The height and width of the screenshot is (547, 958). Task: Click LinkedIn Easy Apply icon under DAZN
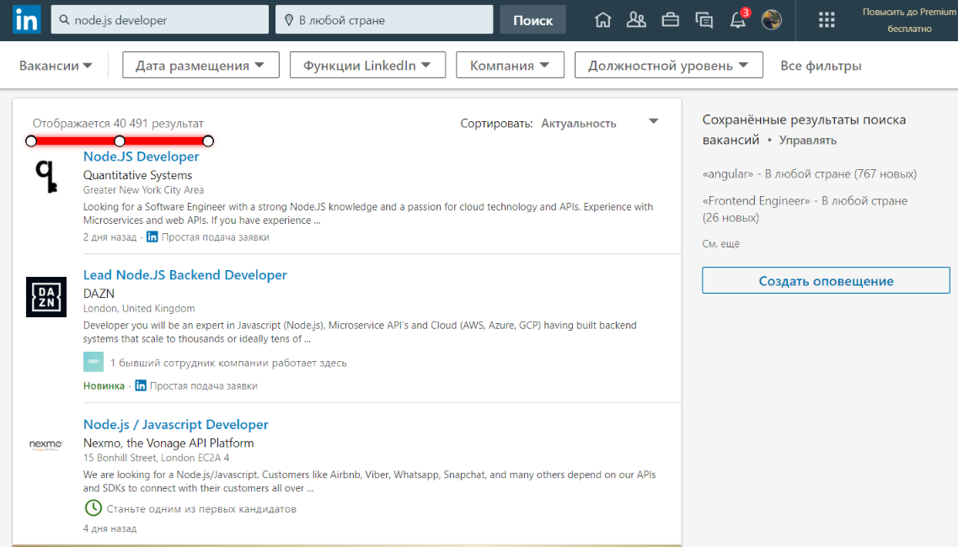tap(141, 385)
